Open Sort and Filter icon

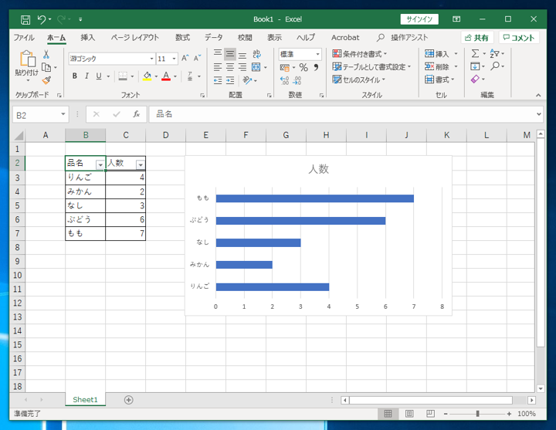pos(495,53)
